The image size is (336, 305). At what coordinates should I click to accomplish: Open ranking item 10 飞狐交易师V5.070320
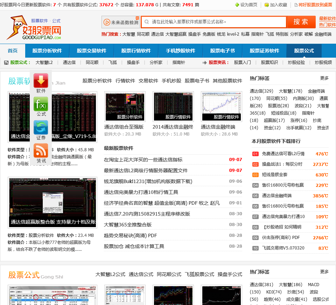[x=283, y=248]
